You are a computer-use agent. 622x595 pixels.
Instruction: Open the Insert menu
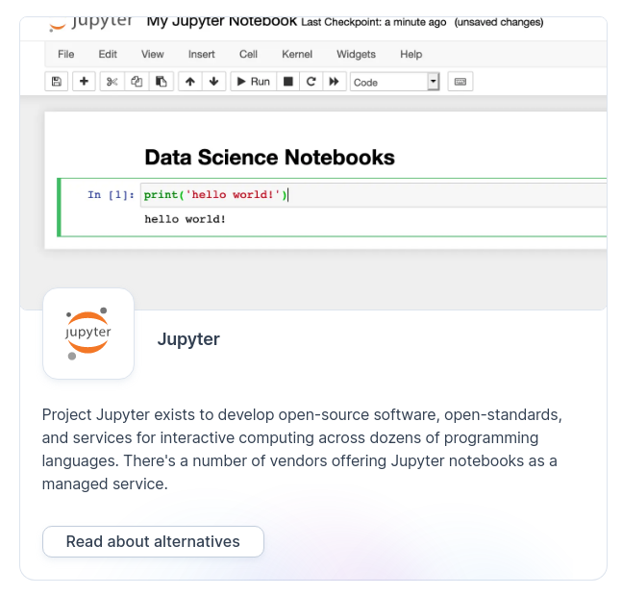coord(202,55)
